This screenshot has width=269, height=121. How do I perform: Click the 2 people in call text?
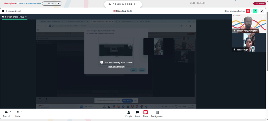(13, 11)
